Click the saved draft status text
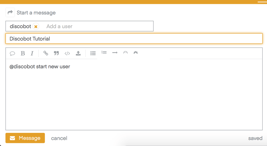This screenshot has width=267, height=146. click(255, 138)
